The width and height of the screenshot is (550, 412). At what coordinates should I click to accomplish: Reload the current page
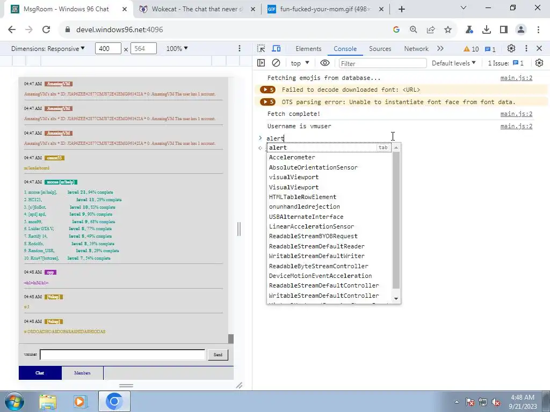[46, 30]
